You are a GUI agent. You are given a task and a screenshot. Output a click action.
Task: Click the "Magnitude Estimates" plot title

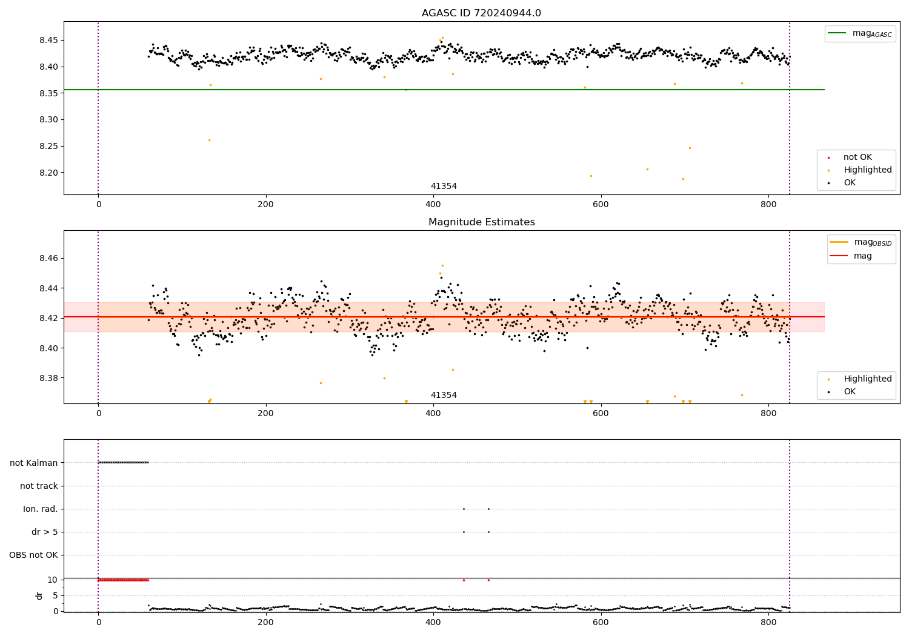tap(481, 222)
